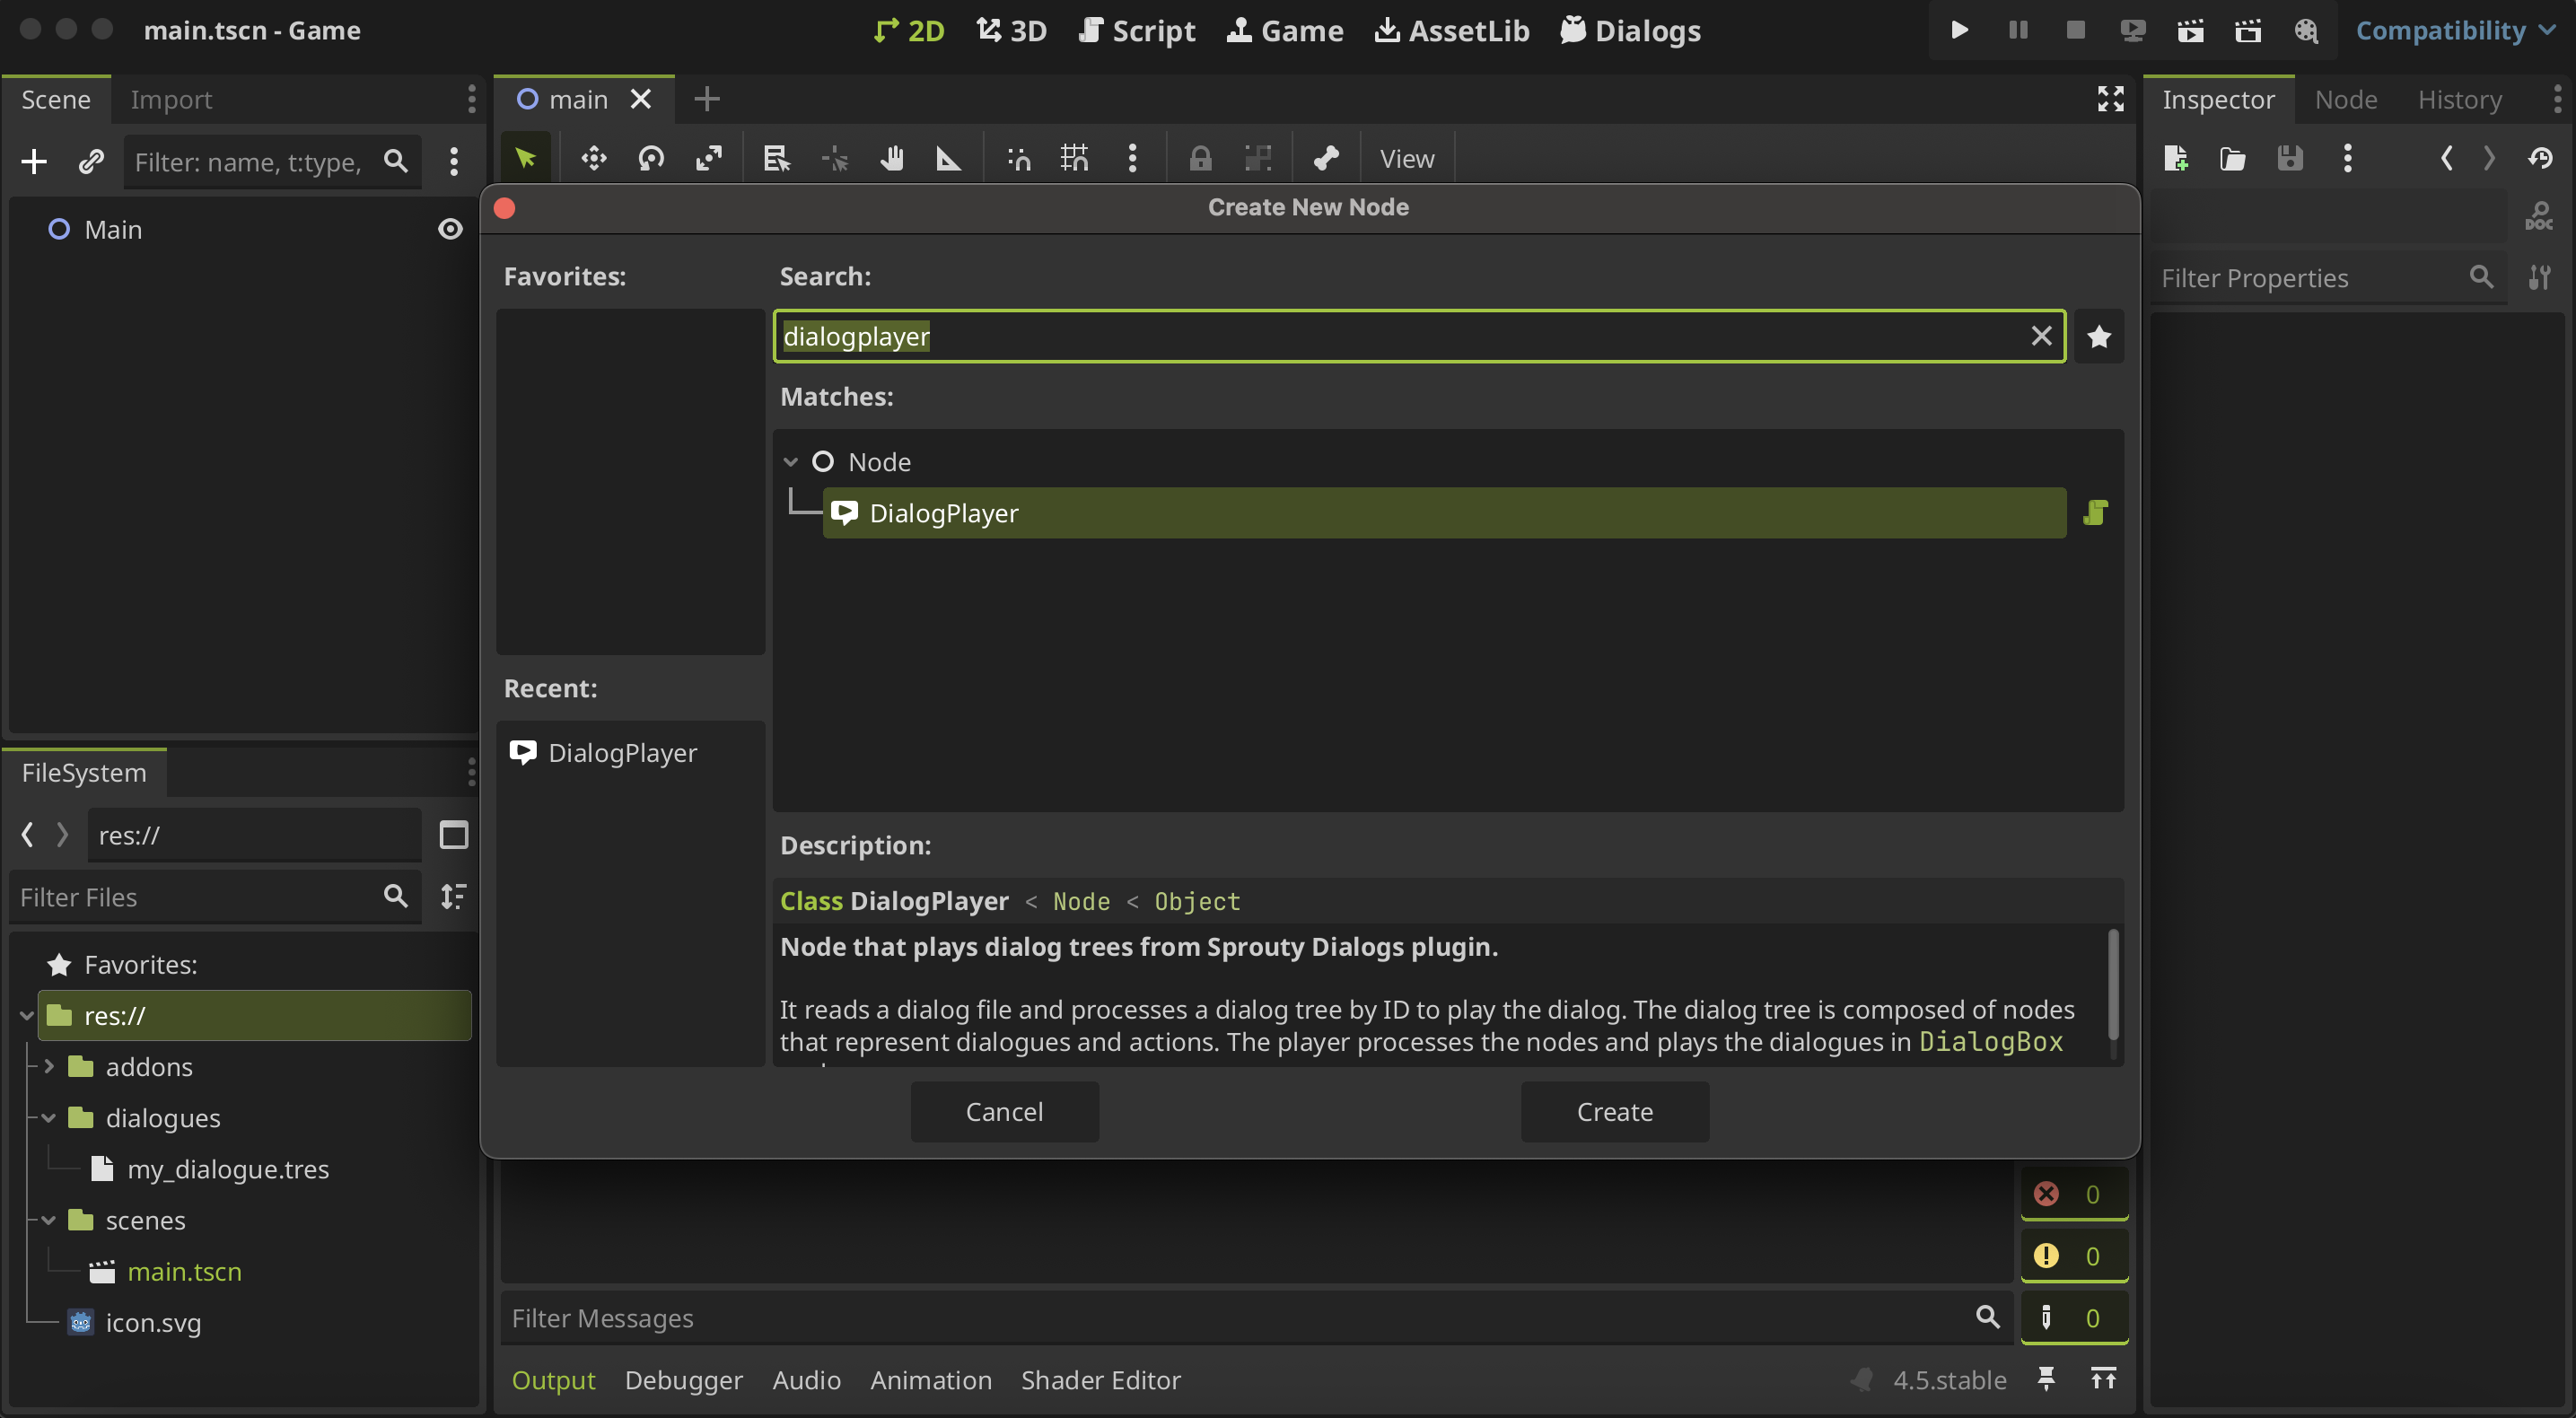Instantiate a child scene via the chain-link icon
The width and height of the screenshot is (2576, 1418).
click(90, 161)
